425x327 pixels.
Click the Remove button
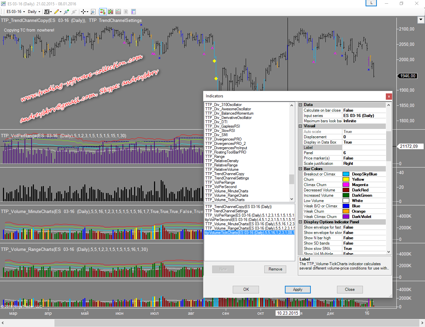(275, 269)
